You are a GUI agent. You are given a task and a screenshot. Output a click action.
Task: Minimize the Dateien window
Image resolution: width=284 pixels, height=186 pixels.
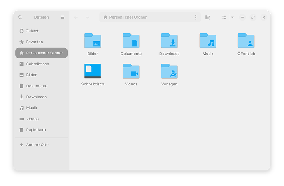click(242, 17)
